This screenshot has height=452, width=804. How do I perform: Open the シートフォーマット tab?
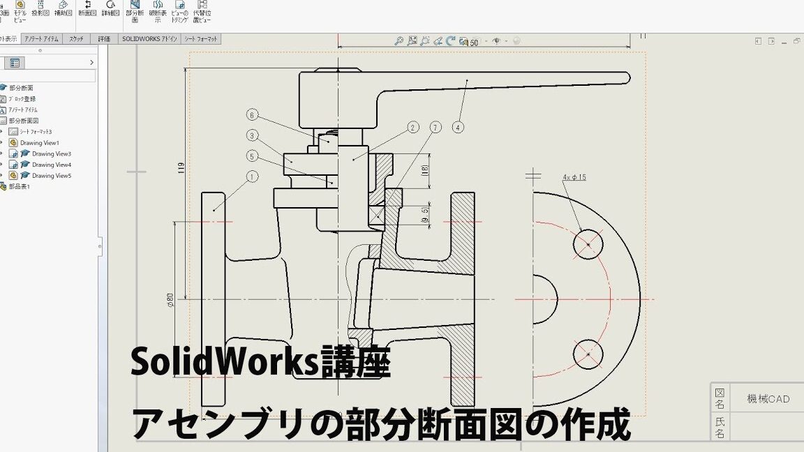(201, 39)
